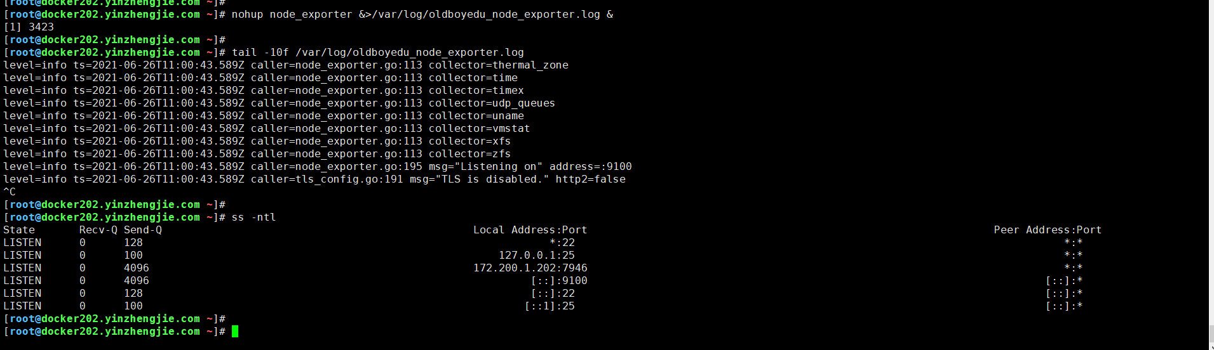This screenshot has width=1214, height=350.
Task: Click the 172.200.1.202:7946 local address
Action: pyautogui.click(x=530, y=268)
